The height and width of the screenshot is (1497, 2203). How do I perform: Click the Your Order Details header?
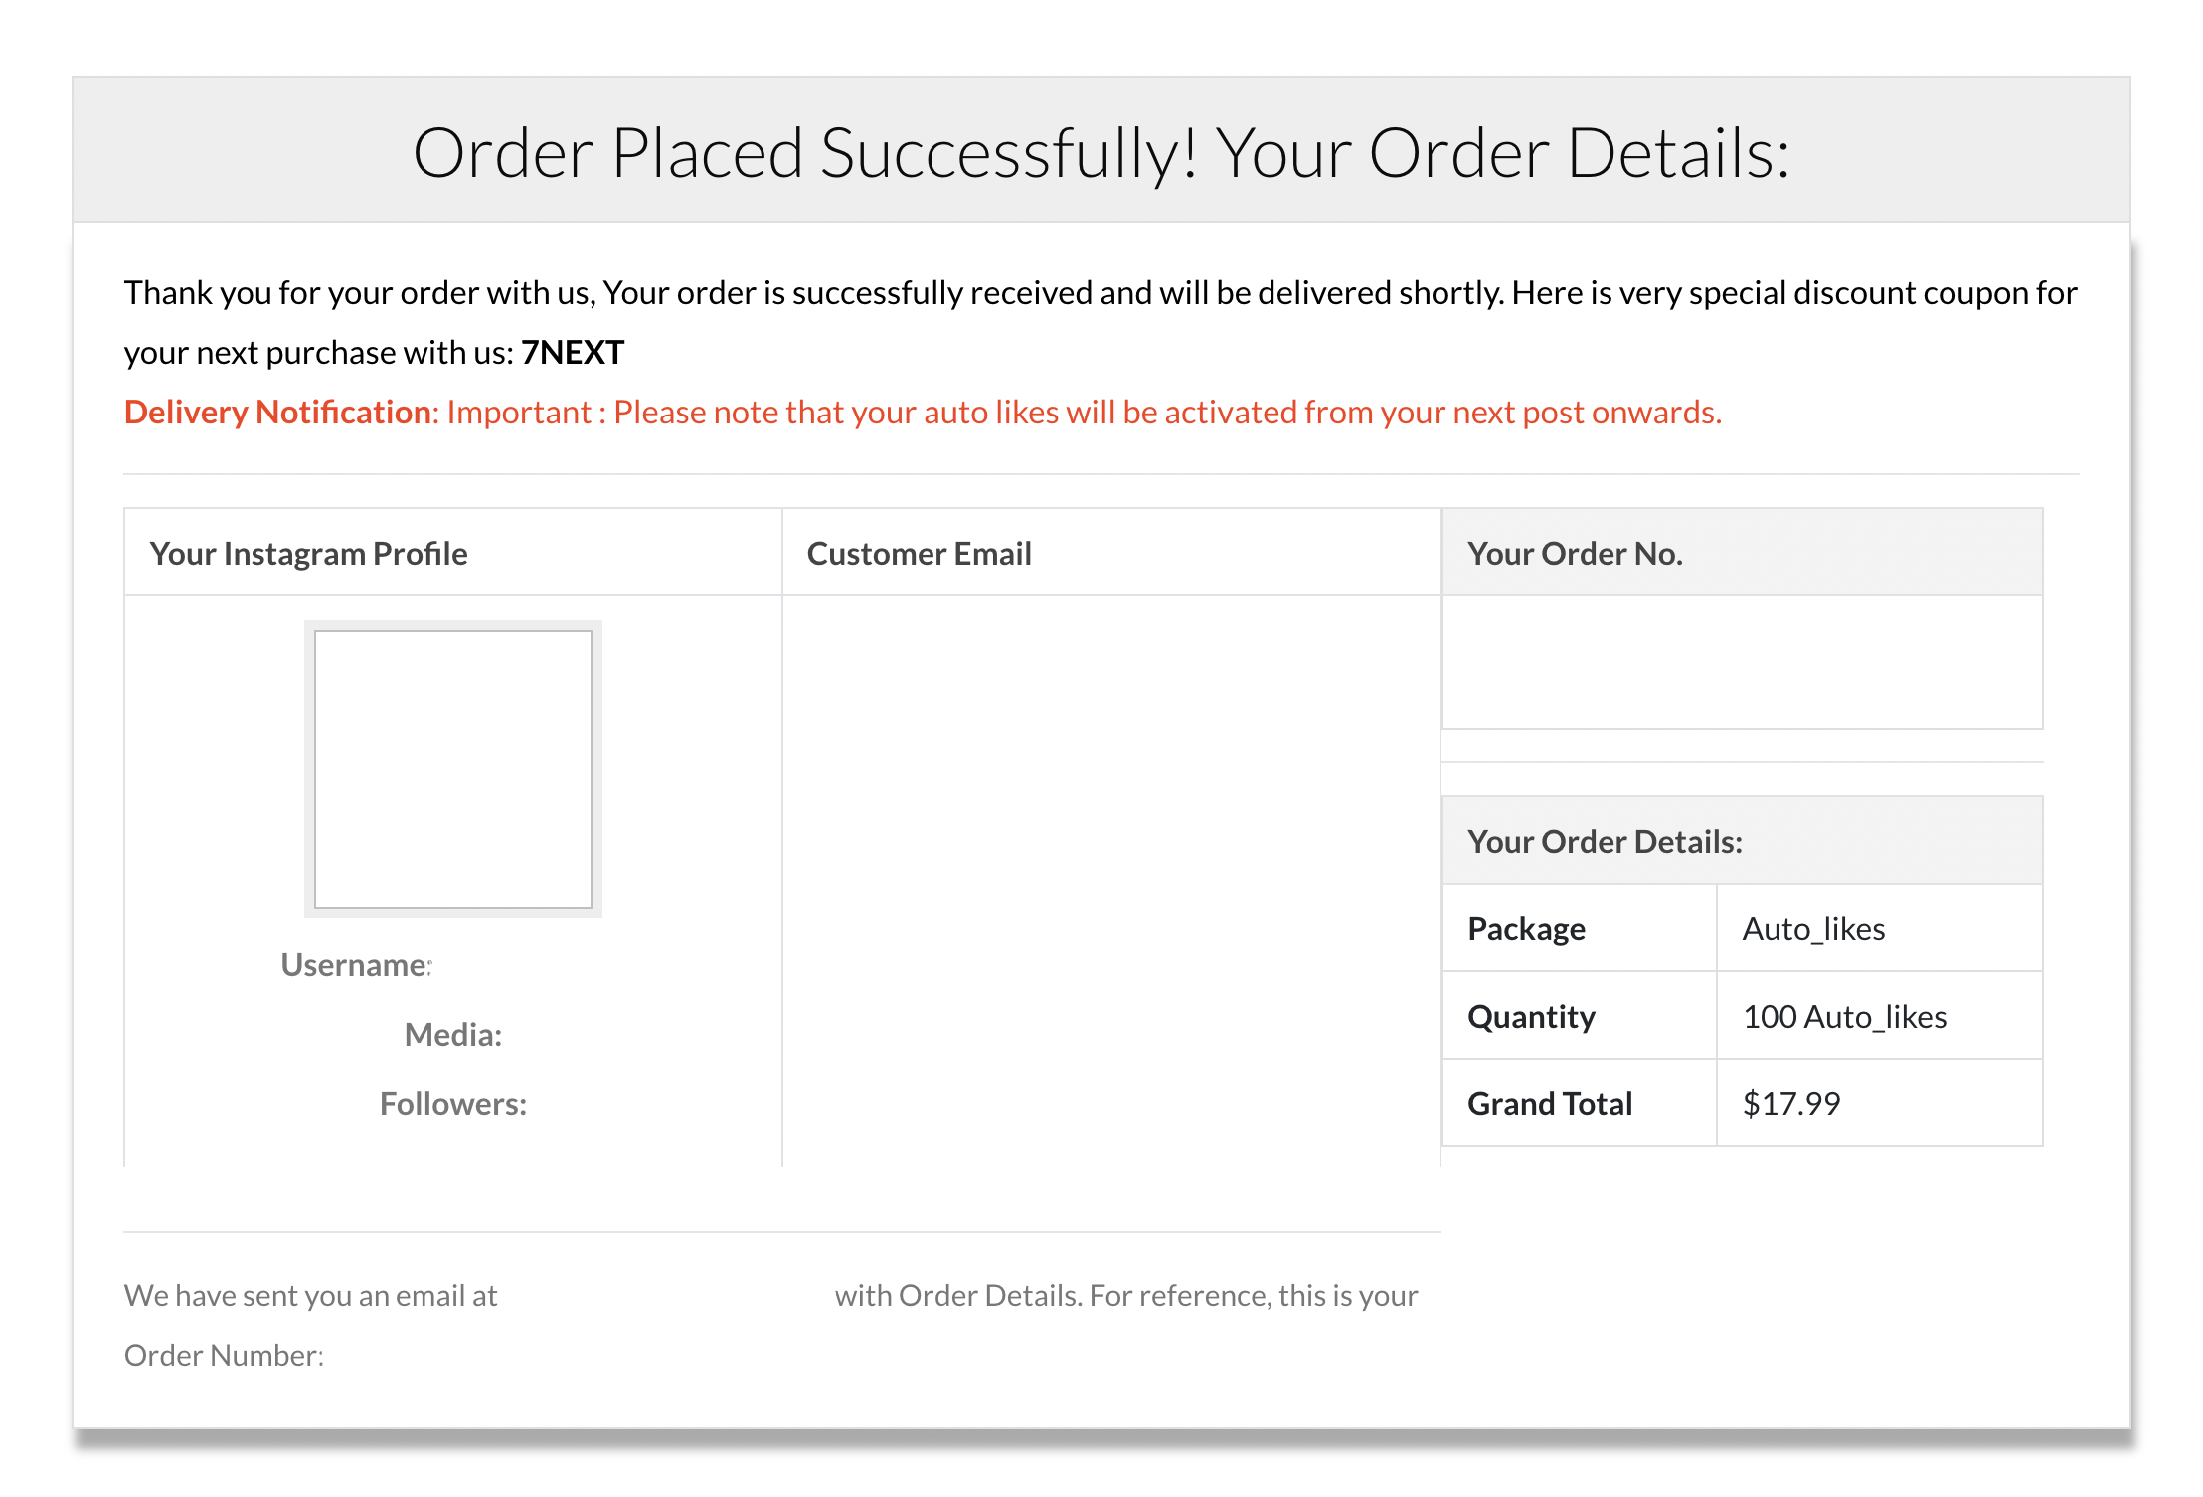click(x=1605, y=841)
